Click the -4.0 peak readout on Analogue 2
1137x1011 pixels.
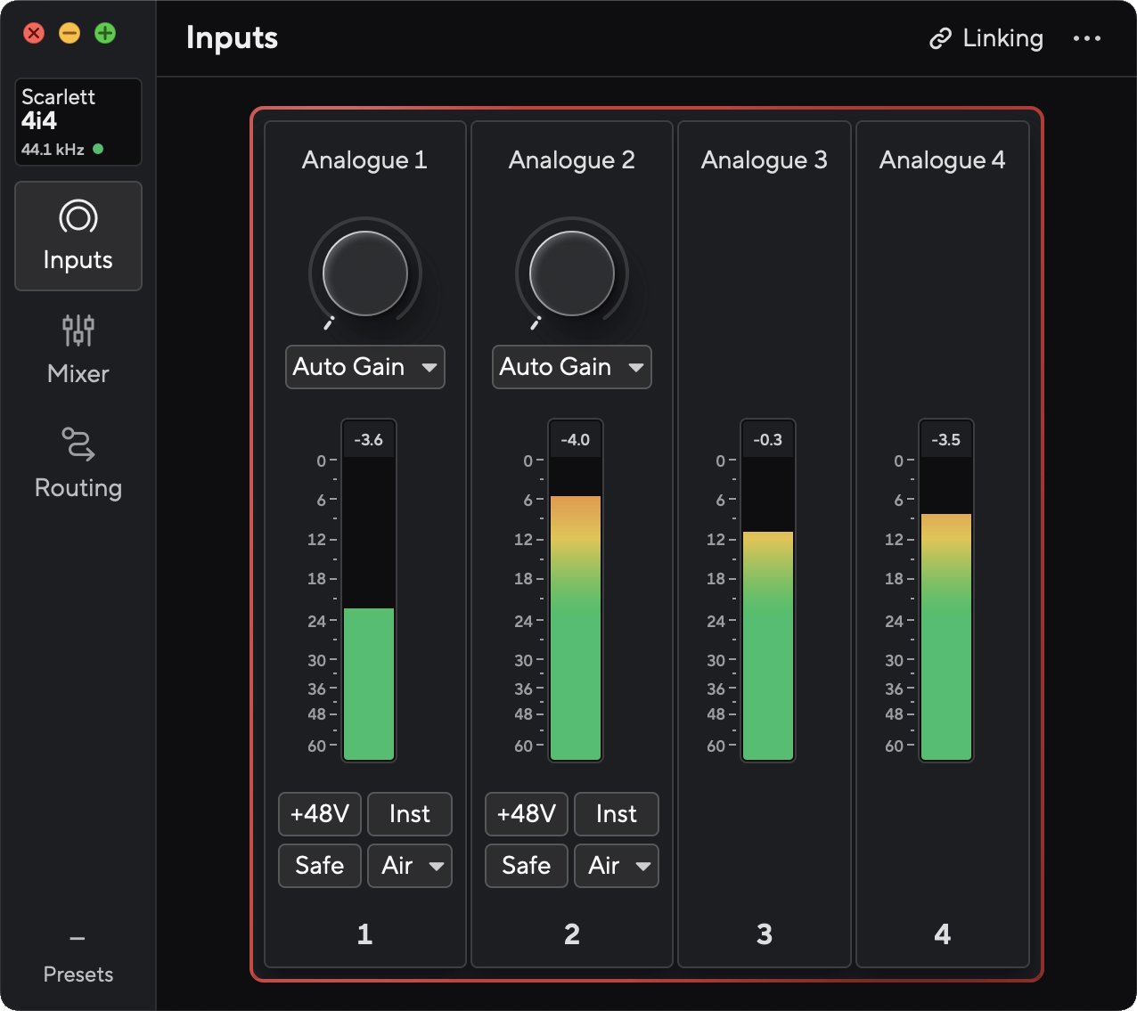(576, 440)
